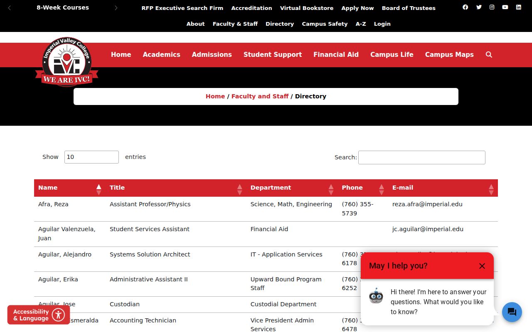Sort table by Department column
Screen dimensions: 532x332
click(292, 188)
